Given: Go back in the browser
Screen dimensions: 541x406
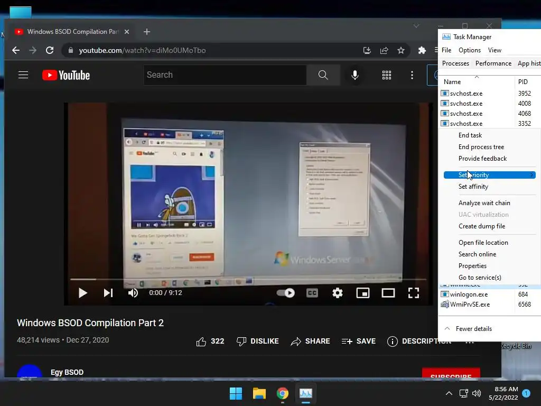Looking at the screenshot, I should tap(16, 50).
